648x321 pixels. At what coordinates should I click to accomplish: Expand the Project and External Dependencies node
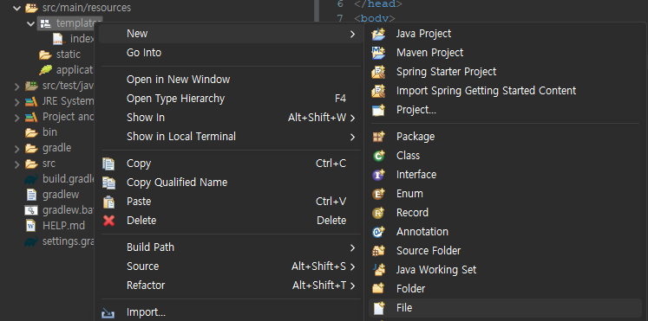pos(17,118)
